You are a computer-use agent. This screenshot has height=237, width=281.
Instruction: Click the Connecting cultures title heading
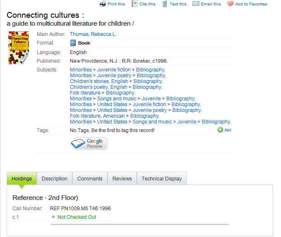point(45,15)
